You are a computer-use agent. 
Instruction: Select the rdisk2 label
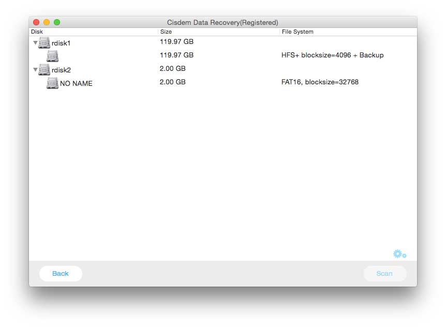click(x=61, y=70)
